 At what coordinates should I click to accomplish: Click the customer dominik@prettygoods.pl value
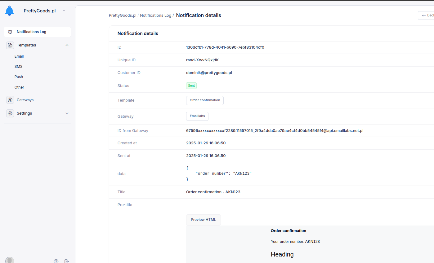[x=209, y=73]
